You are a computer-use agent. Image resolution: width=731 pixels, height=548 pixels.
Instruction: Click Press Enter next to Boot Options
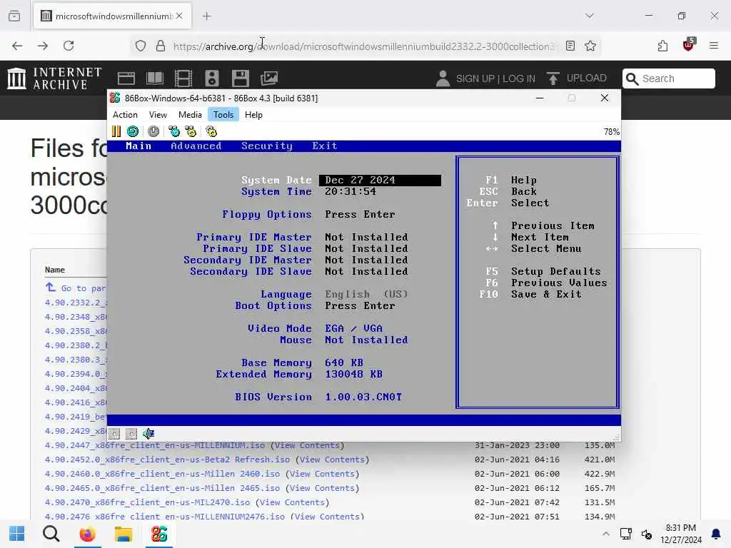pyautogui.click(x=360, y=305)
